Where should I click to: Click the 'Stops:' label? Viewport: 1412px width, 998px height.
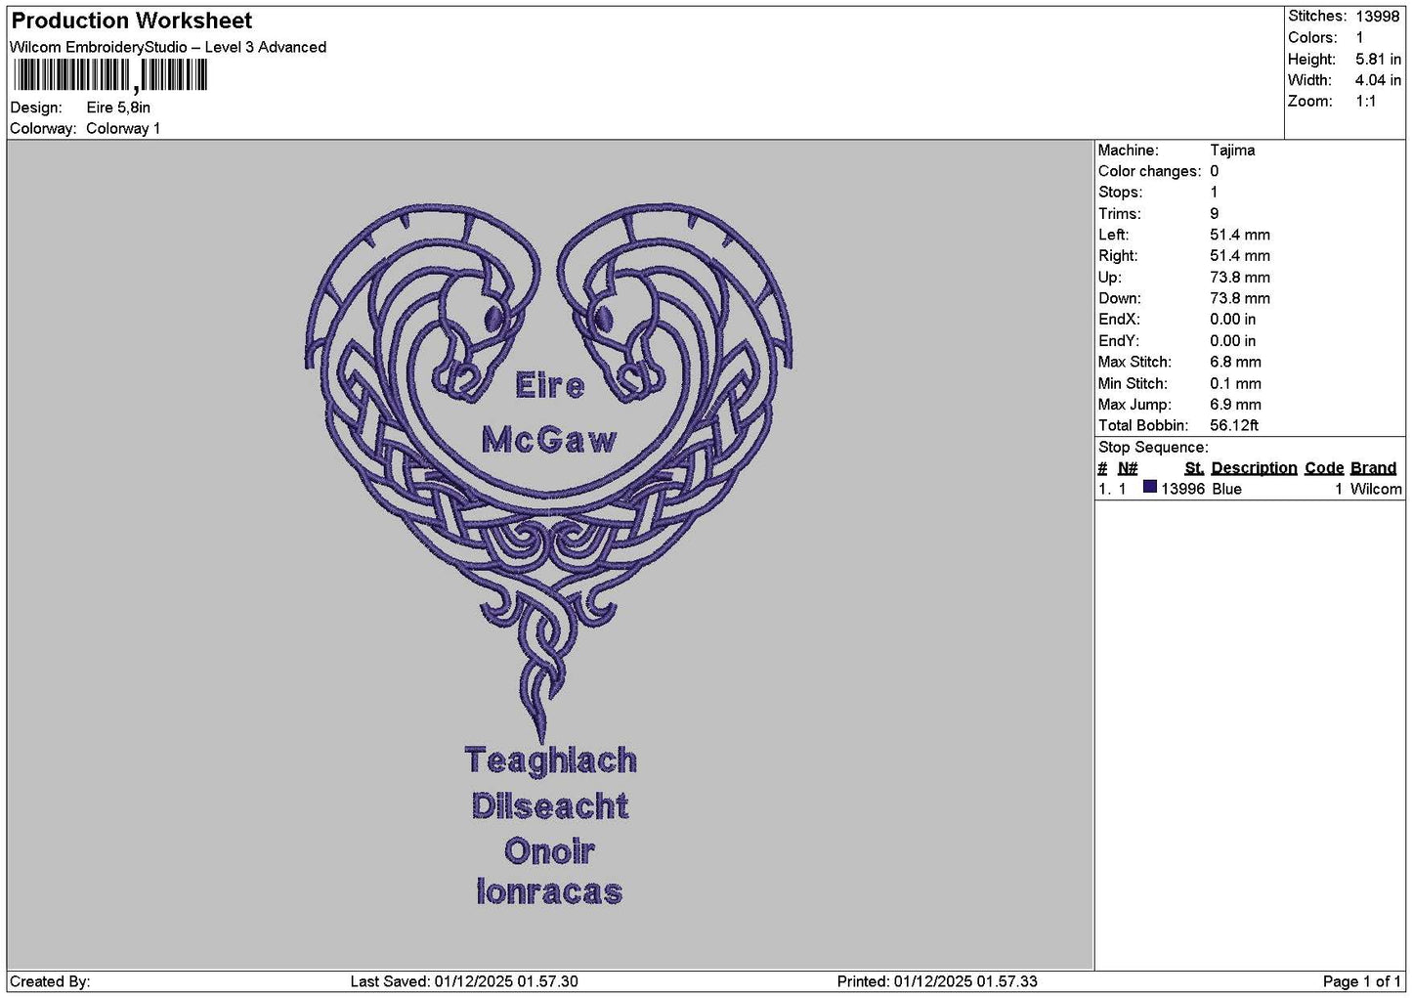point(1120,193)
